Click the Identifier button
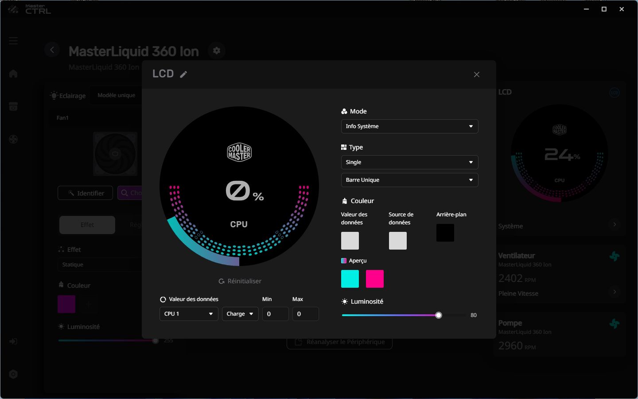This screenshot has width=638, height=399. [86, 193]
